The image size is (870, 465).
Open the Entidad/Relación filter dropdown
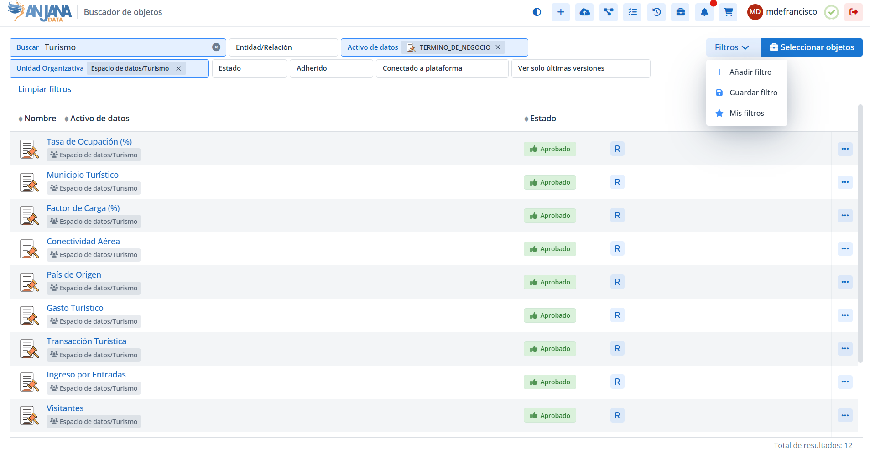[283, 47]
